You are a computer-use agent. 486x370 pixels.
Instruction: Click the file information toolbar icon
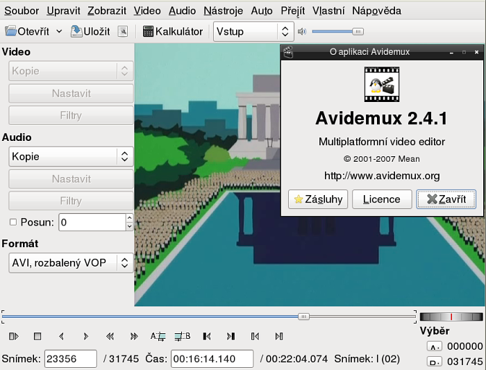coord(123,31)
